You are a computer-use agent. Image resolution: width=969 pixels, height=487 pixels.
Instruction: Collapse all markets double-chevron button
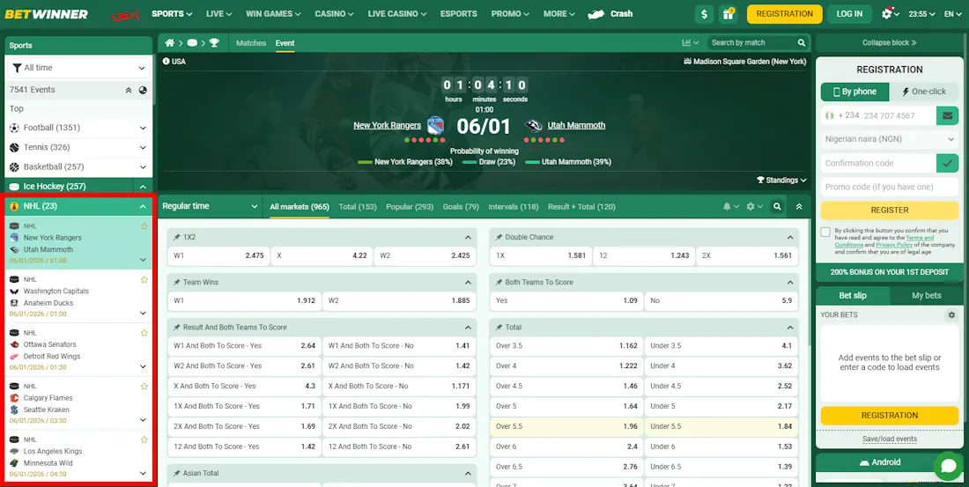[799, 206]
